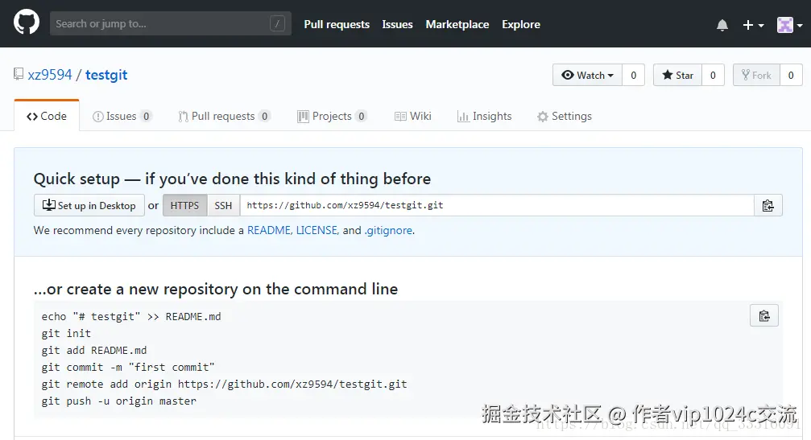Image resolution: width=811 pixels, height=440 pixels.
Task: View notifications via the bell icon
Action: point(722,25)
